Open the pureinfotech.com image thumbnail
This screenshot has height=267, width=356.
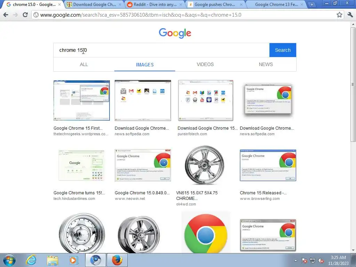pyautogui.click(x=205, y=100)
